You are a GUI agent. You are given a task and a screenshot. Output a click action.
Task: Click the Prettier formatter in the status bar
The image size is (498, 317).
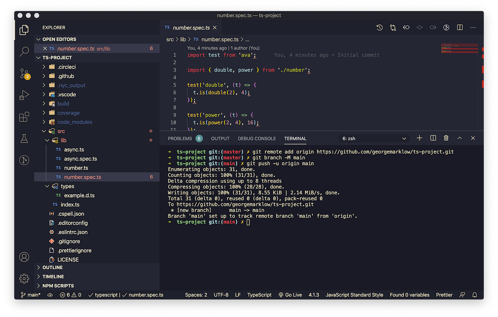[444, 295]
